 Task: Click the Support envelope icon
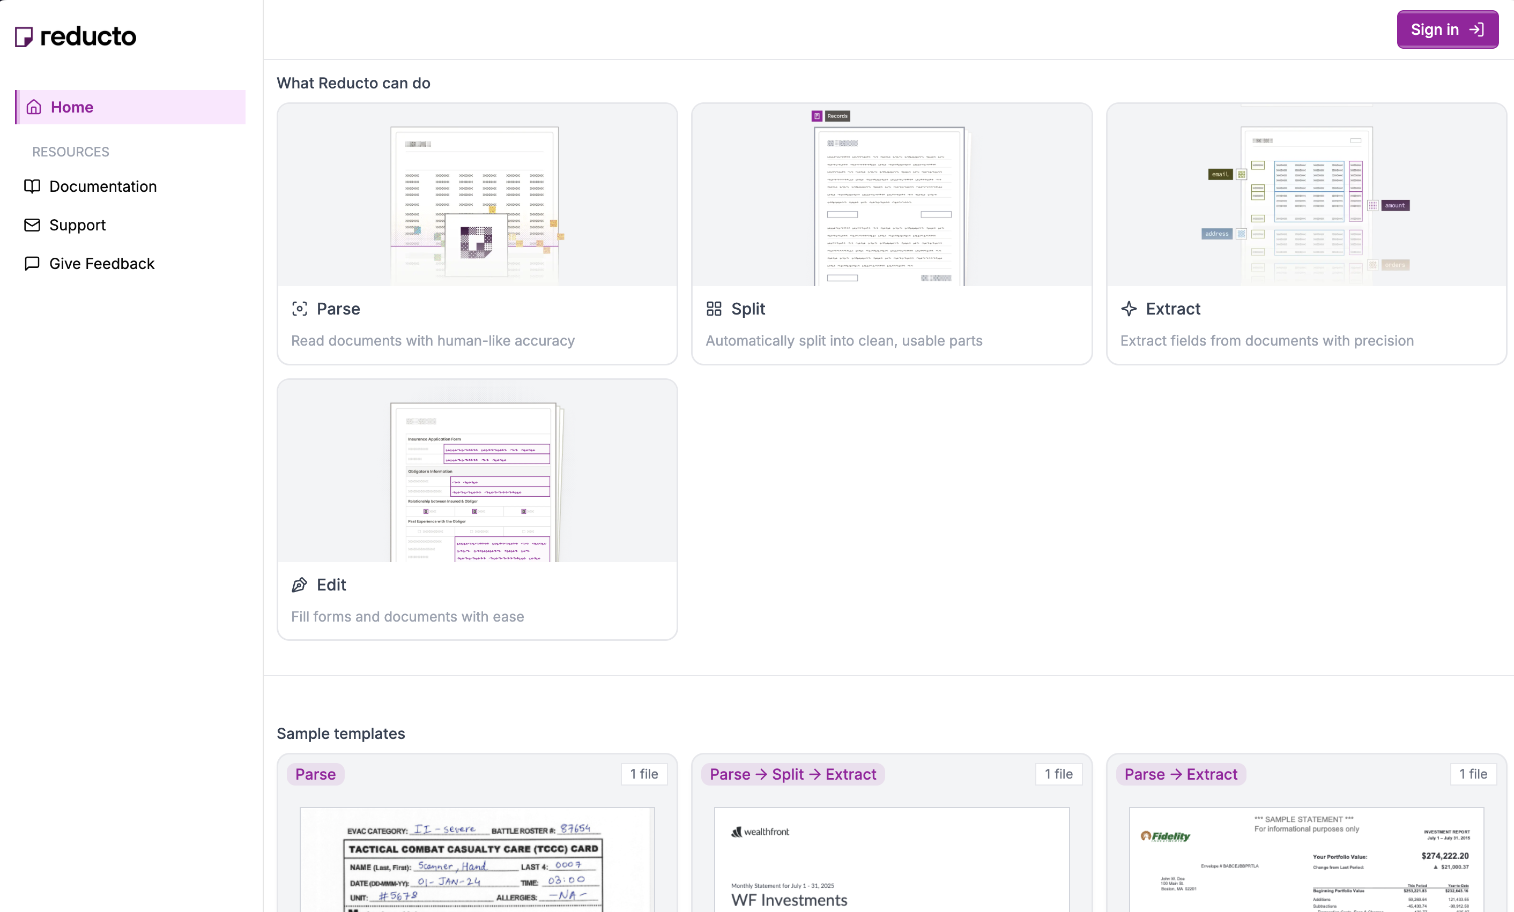(x=32, y=225)
